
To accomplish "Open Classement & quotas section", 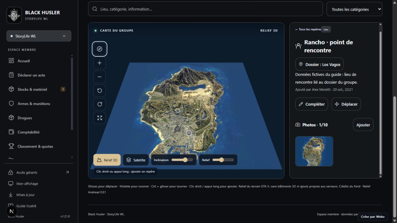I will click(39, 146).
